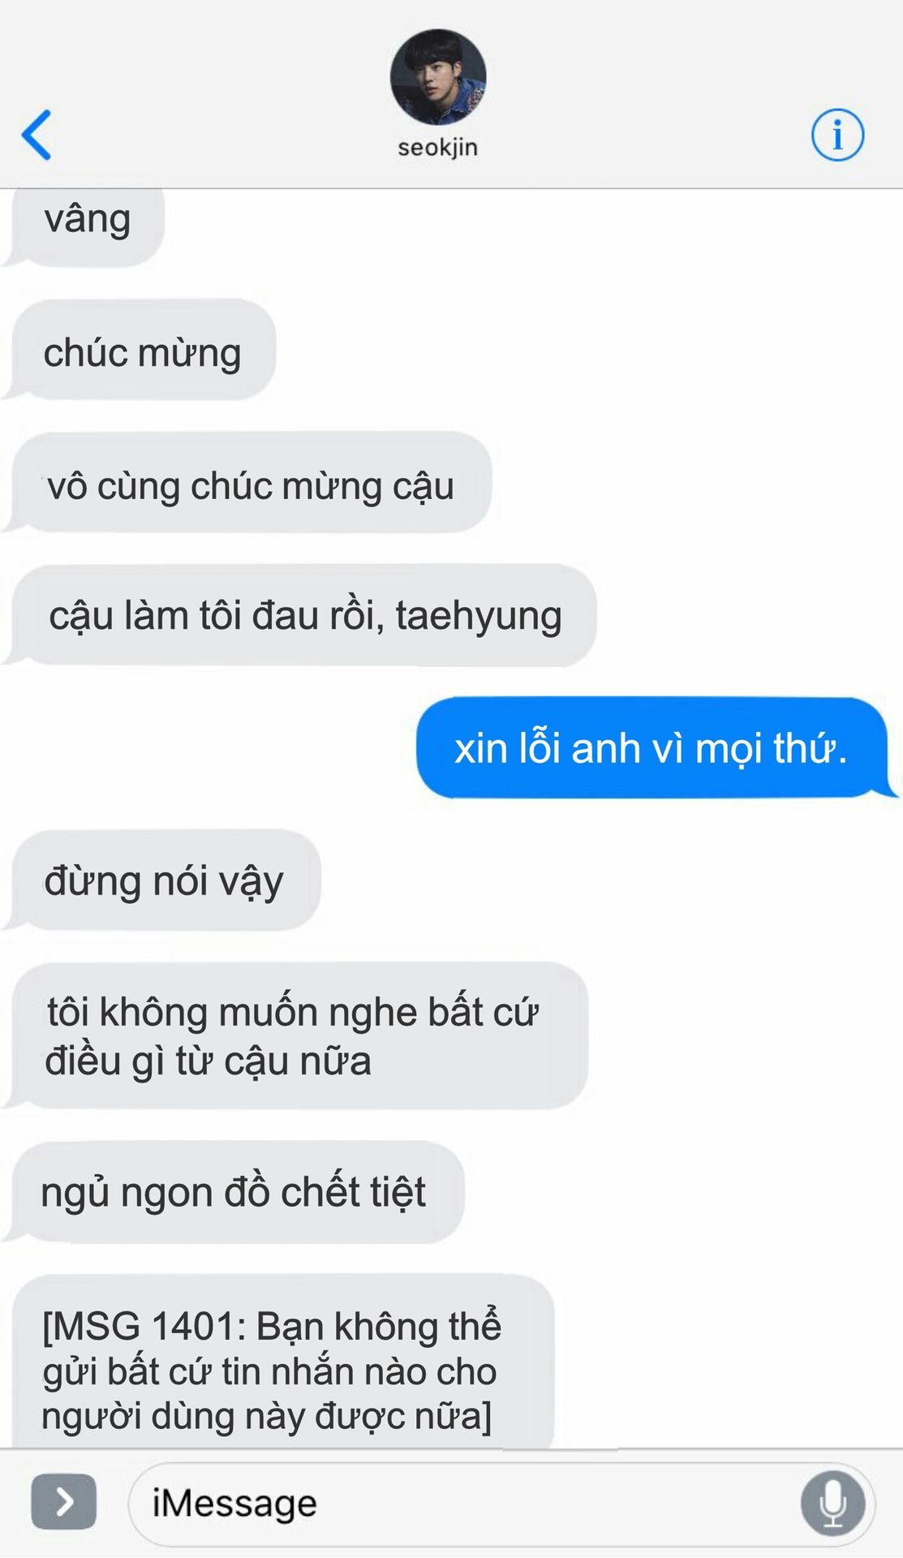Open seokjin's profile picture

[438, 77]
